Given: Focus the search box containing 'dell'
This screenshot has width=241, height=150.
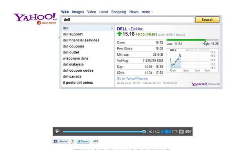Looking at the screenshot, I should coord(128,19).
